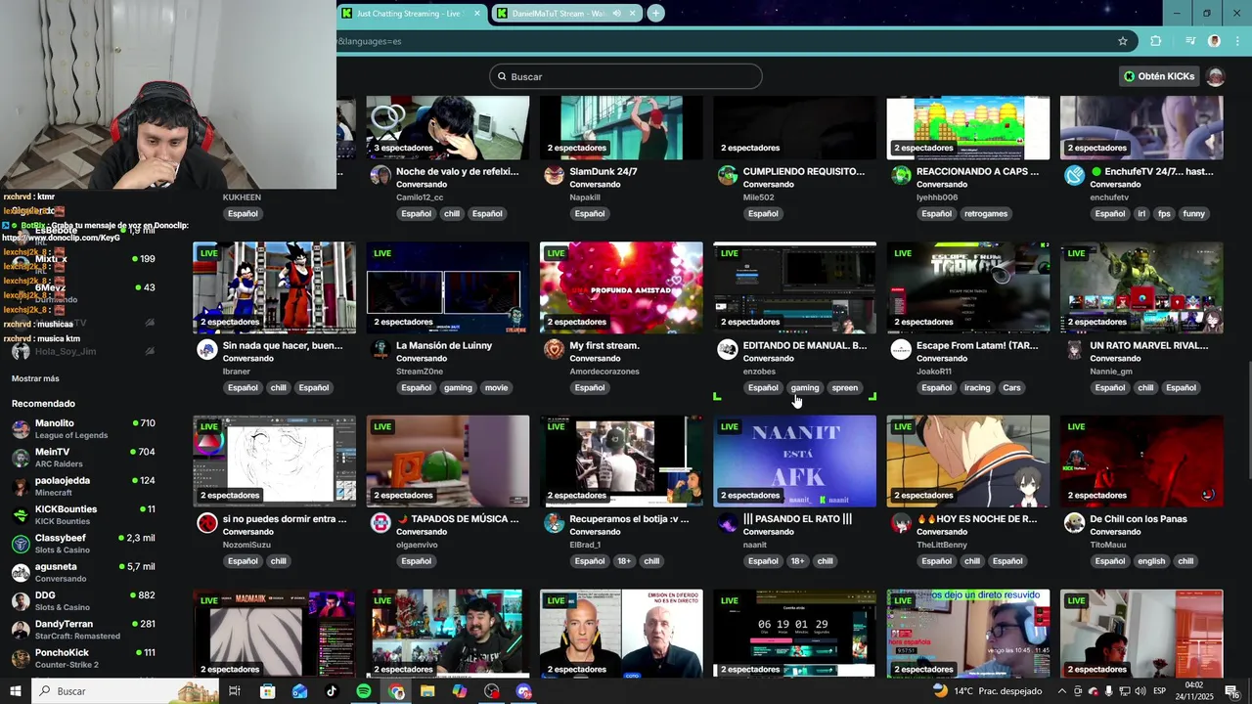1252x704 pixels.
Task: Show hidden system tray icons
Action: [1062, 691]
